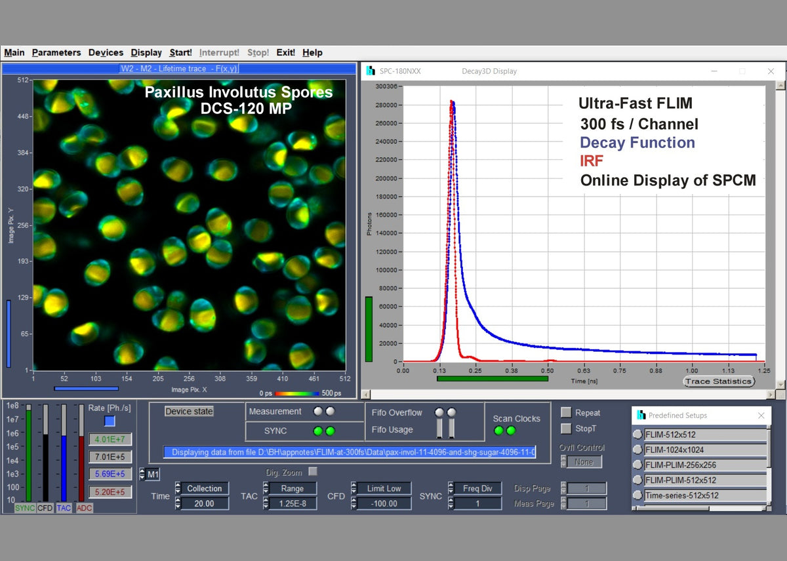The height and width of the screenshot is (561, 787).
Task: Click the ADC rate bar label
Action: click(84, 508)
